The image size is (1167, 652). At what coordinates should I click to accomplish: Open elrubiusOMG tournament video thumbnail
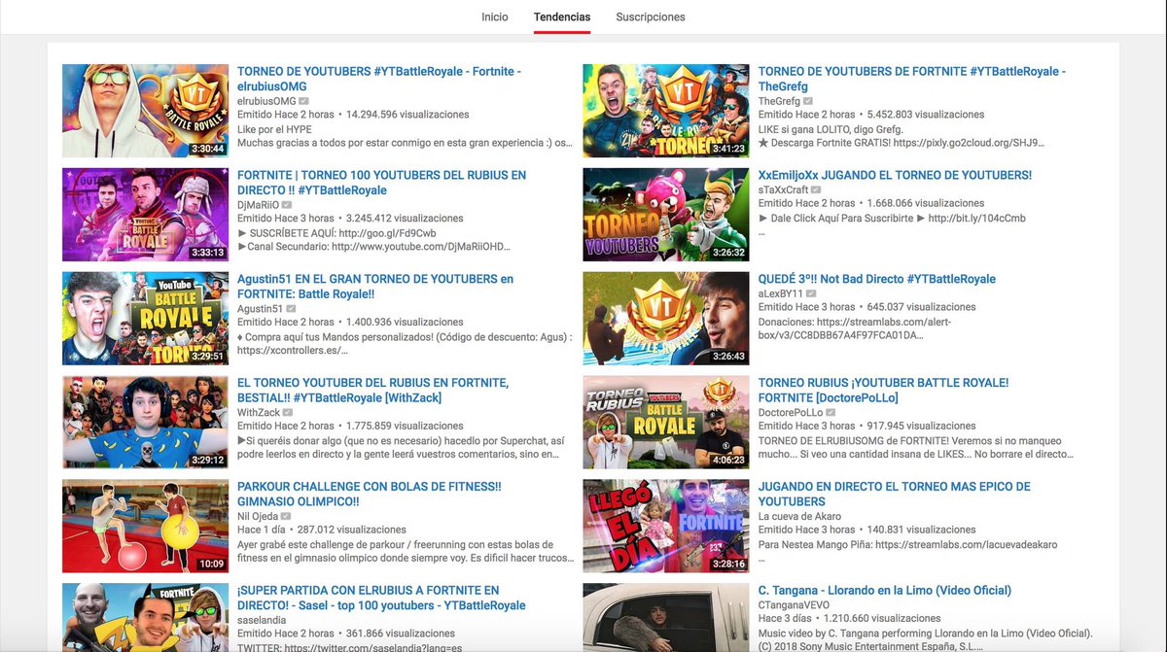[146, 111]
